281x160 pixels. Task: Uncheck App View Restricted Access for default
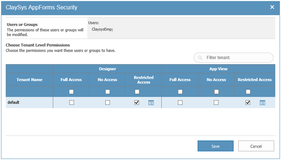point(248,103)
